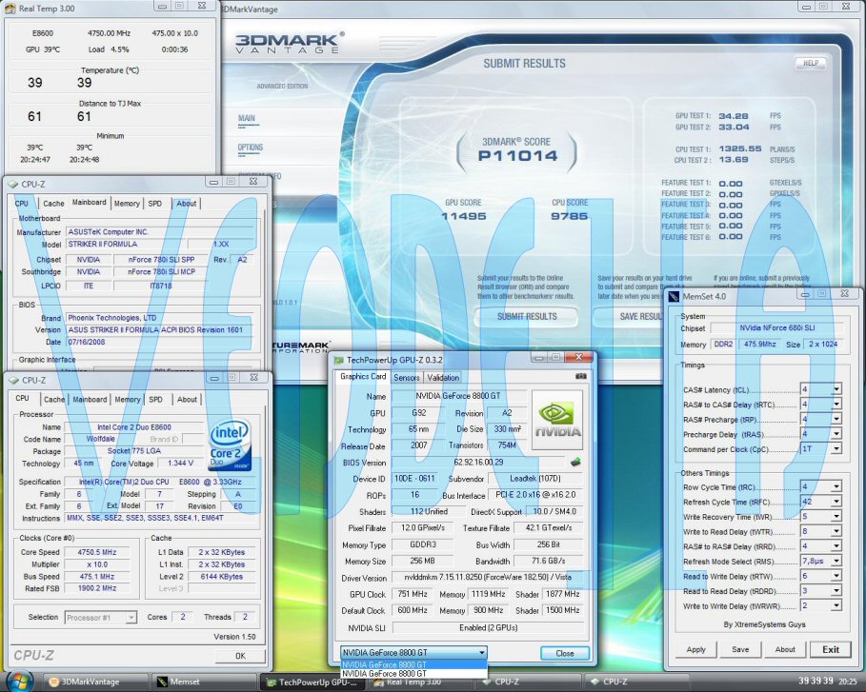This screenshot has width=866, height=692.
Task: Open Memory tab in lower CPU-Z window
Action: [128, 399]
